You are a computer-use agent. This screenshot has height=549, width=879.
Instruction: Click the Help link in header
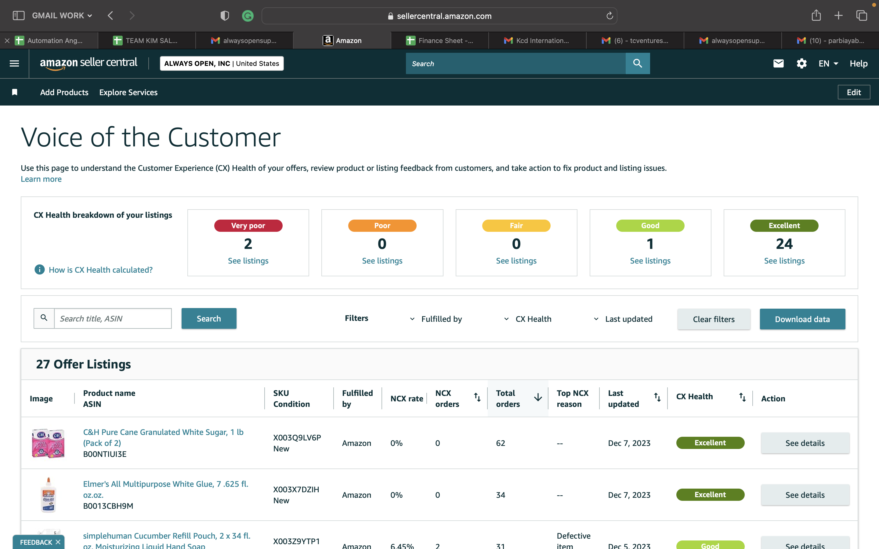pos(858,63)
